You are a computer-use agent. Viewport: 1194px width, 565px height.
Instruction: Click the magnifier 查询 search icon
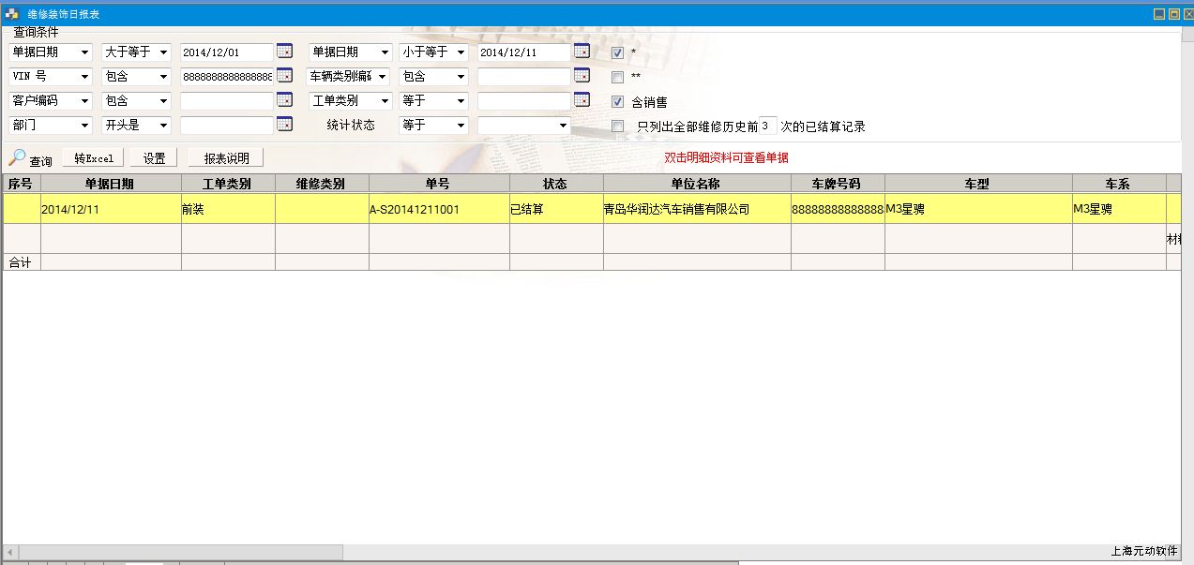18,158
